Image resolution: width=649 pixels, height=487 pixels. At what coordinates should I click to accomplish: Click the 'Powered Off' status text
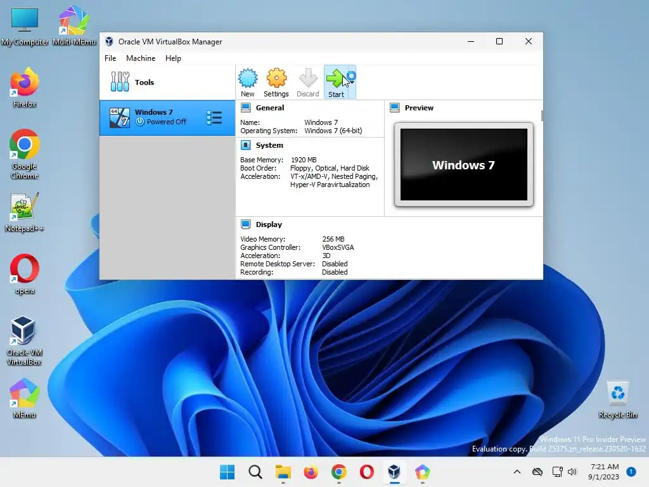pyautogui.click(x=167, y=122)
